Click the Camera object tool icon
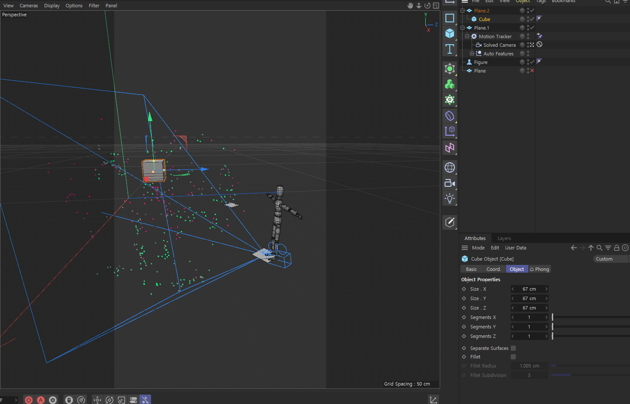Image resolution: width=630 pixels, height=404 pixels. [449, 183]
